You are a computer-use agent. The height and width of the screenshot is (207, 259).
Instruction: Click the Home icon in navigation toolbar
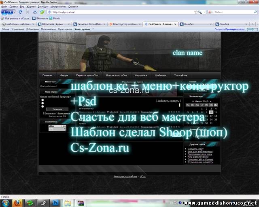click(34, 12)
